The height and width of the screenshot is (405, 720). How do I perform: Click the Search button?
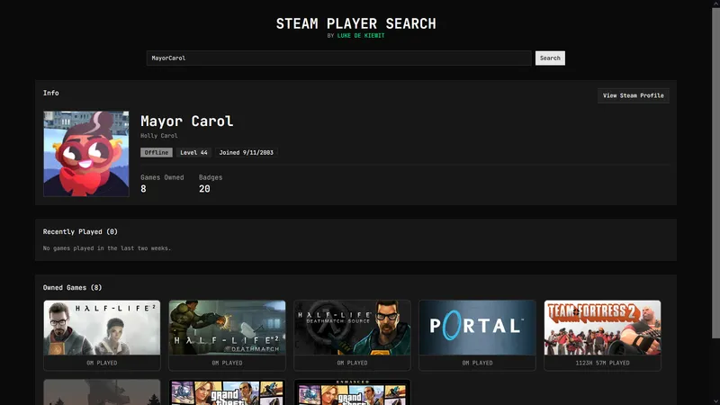point(550,58)
